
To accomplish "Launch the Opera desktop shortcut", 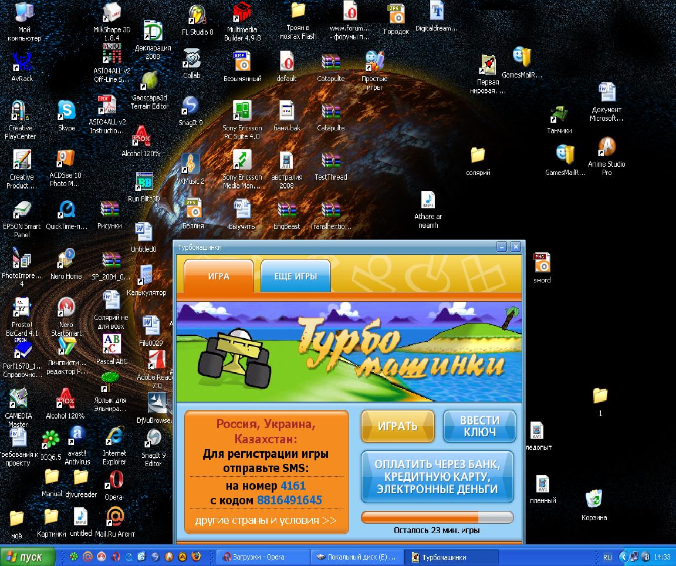I will [113, 481].
